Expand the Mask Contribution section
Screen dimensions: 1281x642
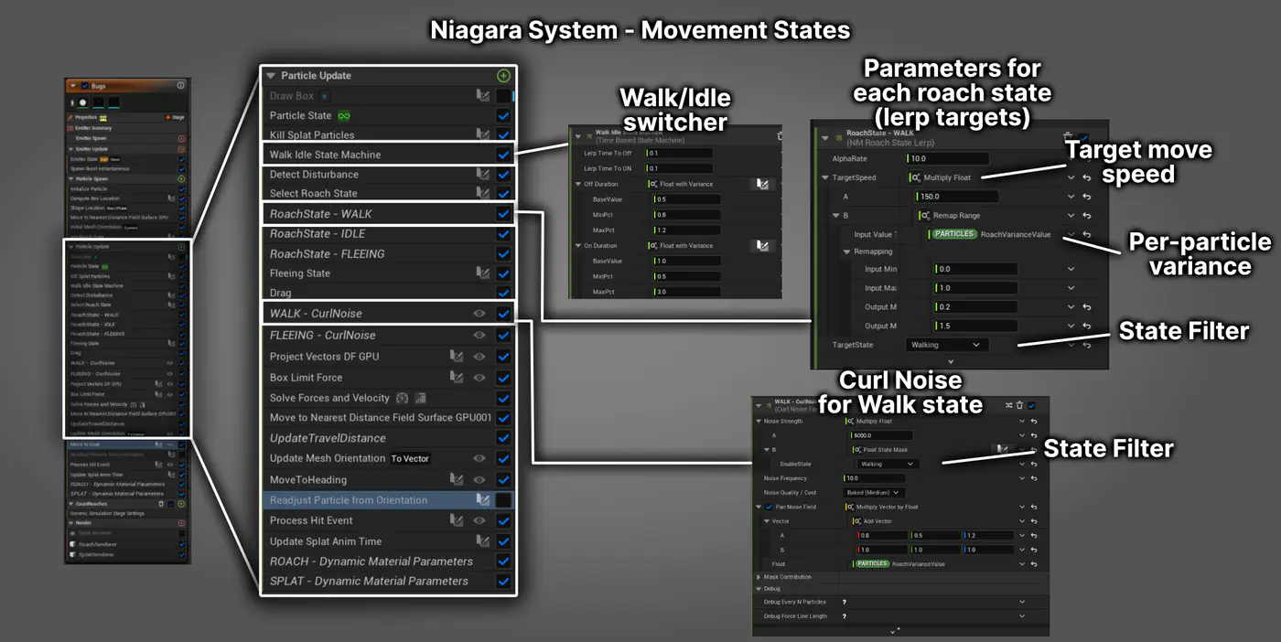pos(759,577)
